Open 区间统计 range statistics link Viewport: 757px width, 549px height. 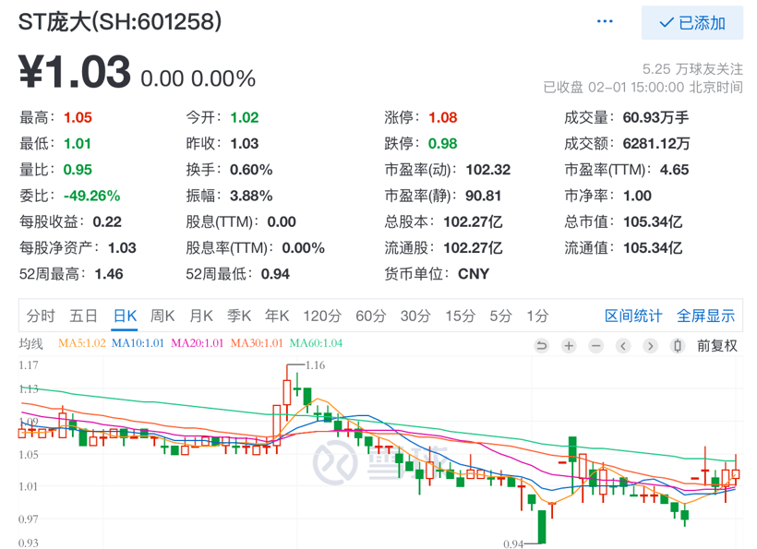coord(633,316)
